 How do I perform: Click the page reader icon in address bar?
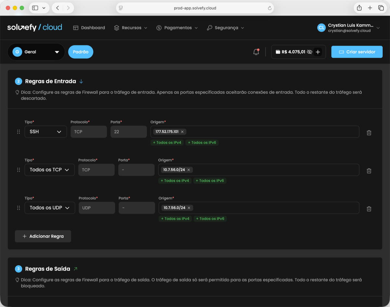click(121, 8)
